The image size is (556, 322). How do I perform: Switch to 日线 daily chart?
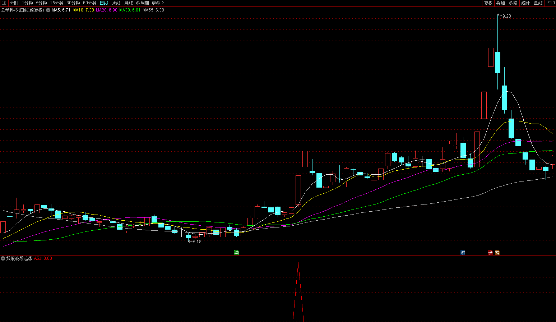point(104,3)
